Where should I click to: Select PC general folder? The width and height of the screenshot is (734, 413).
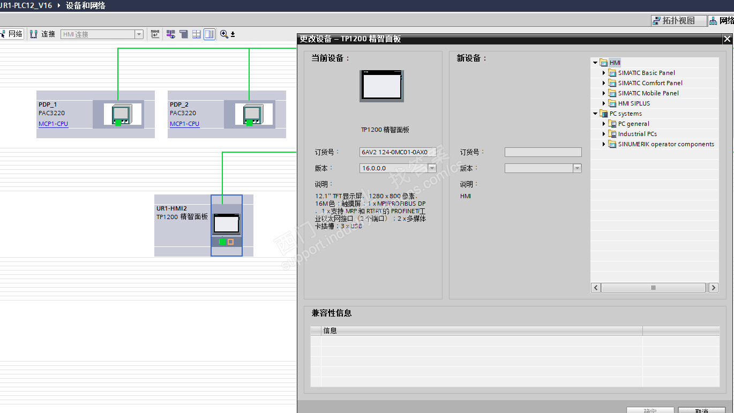[629, 124]
